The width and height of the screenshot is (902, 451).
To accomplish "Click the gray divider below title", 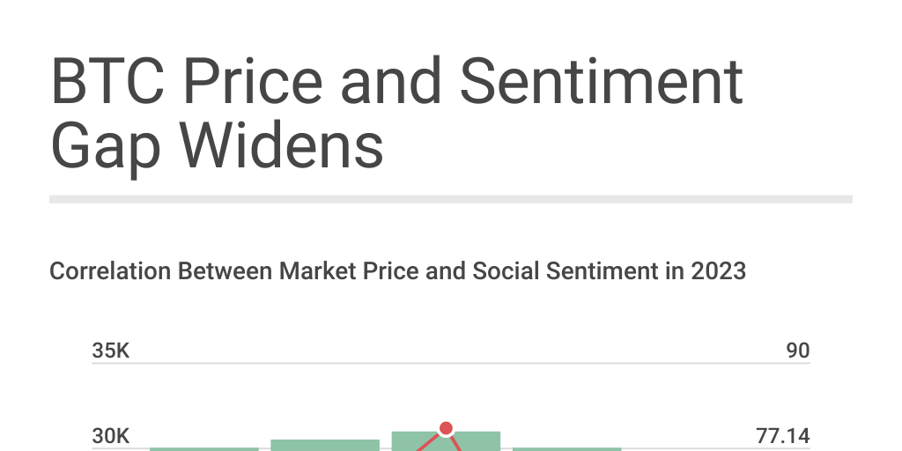I will tap(451, 199).
